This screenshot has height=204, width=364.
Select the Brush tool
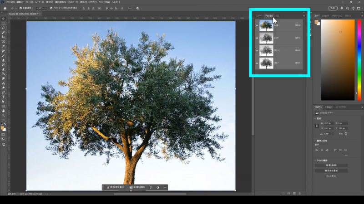point(3,55)
